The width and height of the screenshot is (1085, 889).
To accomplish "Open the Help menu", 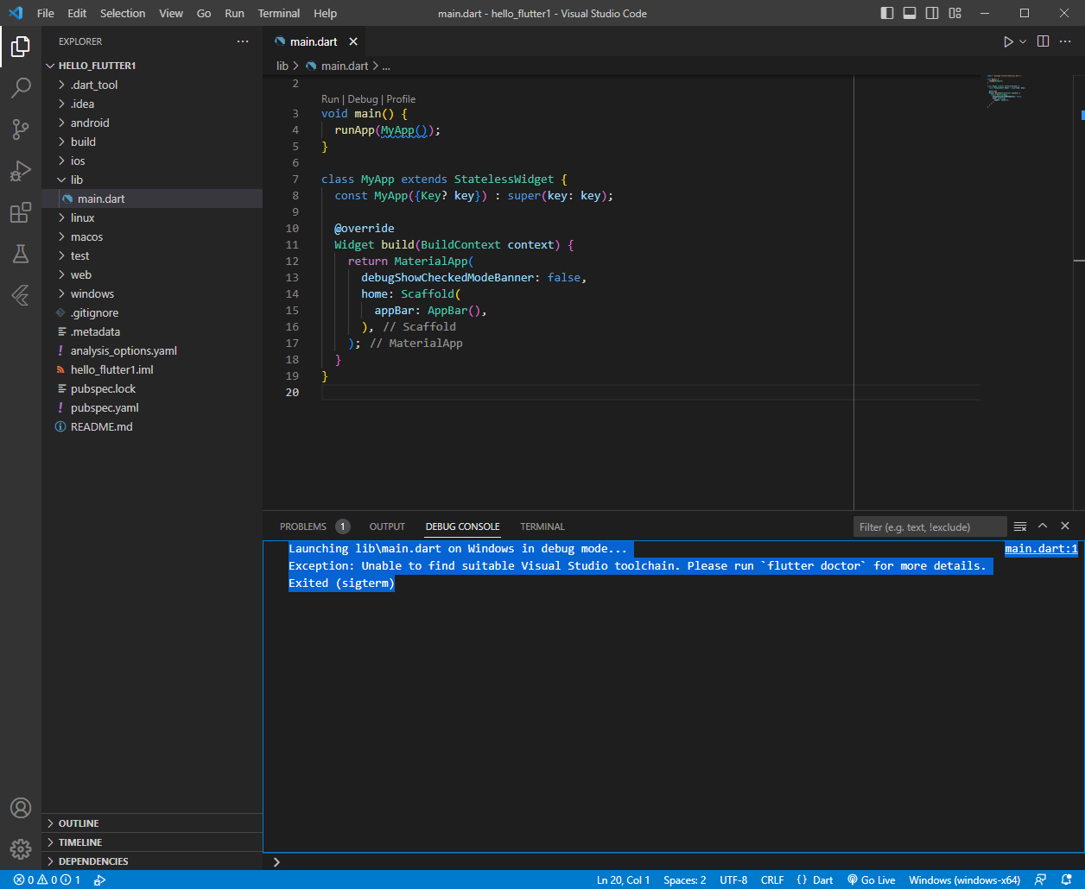I will pos(326,13).
